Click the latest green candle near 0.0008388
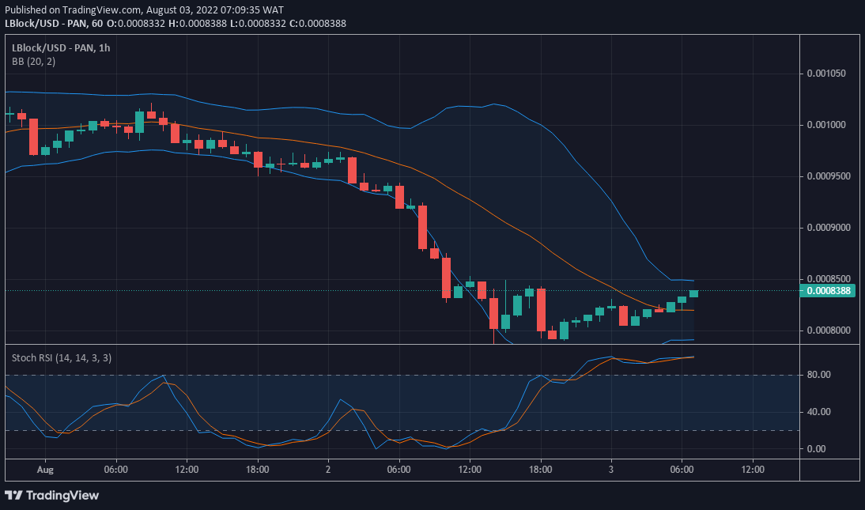865x510 pixels. click(693, 293)
